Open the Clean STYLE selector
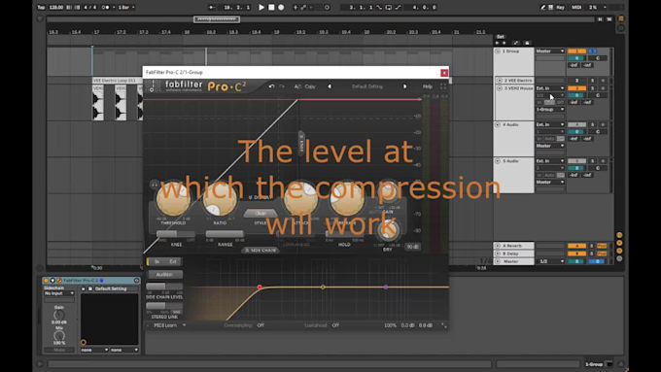This screenshot has width=661, height=372. click(261, 213)
